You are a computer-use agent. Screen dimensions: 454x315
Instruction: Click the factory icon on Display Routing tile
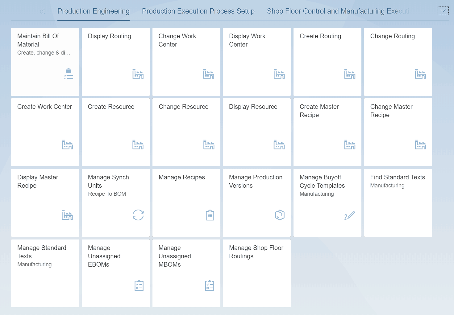(x=138, y=74)
